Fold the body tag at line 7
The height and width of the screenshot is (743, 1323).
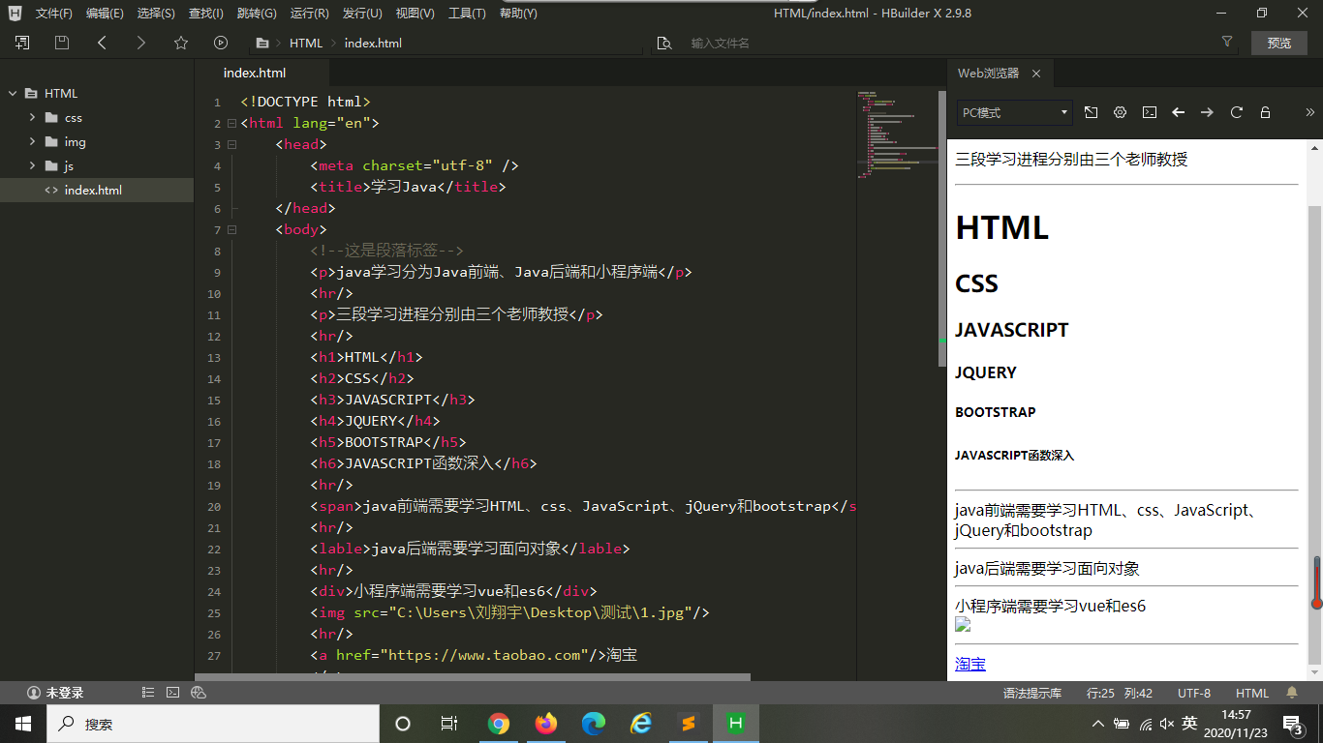(x=231, y=230)
